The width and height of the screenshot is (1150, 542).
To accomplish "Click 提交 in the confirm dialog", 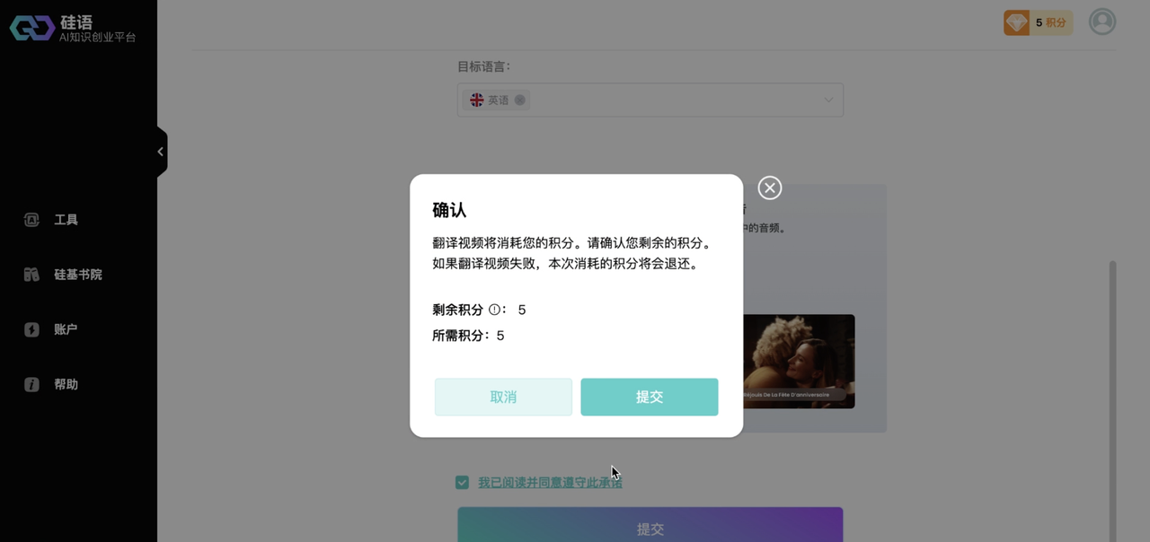I will 649,397.
